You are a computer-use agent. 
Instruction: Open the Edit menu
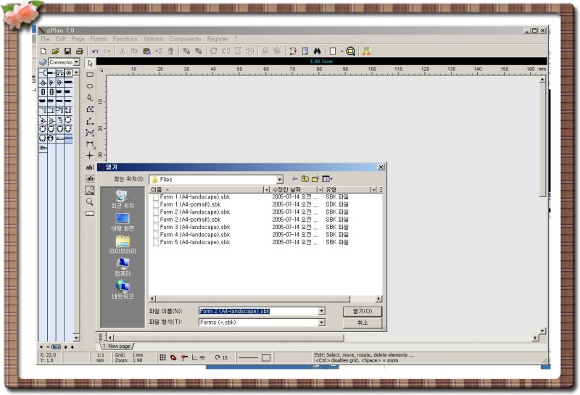pyautogui.click(x=61, y=39)
